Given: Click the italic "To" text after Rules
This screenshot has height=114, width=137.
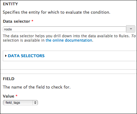Looking at the screenshot, I should [134, 36].
